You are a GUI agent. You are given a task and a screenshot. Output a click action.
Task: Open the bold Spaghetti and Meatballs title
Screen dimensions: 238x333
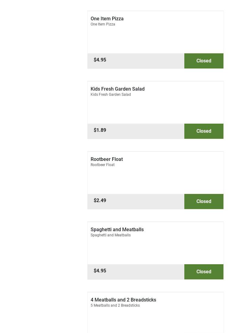tap(117, 229)
